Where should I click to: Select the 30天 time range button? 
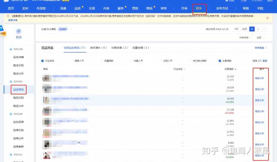[x=244, y=29]
